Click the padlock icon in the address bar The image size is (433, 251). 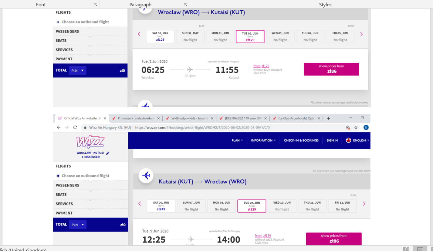point(86,128)
